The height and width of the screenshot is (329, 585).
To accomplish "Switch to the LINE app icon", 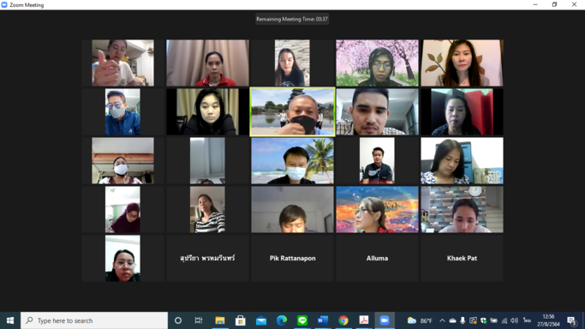I will 302,320.
